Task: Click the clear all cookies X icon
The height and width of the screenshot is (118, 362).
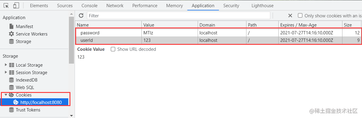Action: coord(290,16)
